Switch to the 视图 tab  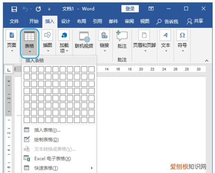[x=145, y=21]
